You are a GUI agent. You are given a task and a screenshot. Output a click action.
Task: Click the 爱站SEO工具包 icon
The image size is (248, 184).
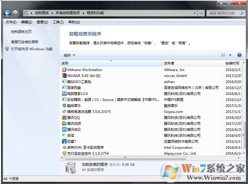click(x=64, y=82)
